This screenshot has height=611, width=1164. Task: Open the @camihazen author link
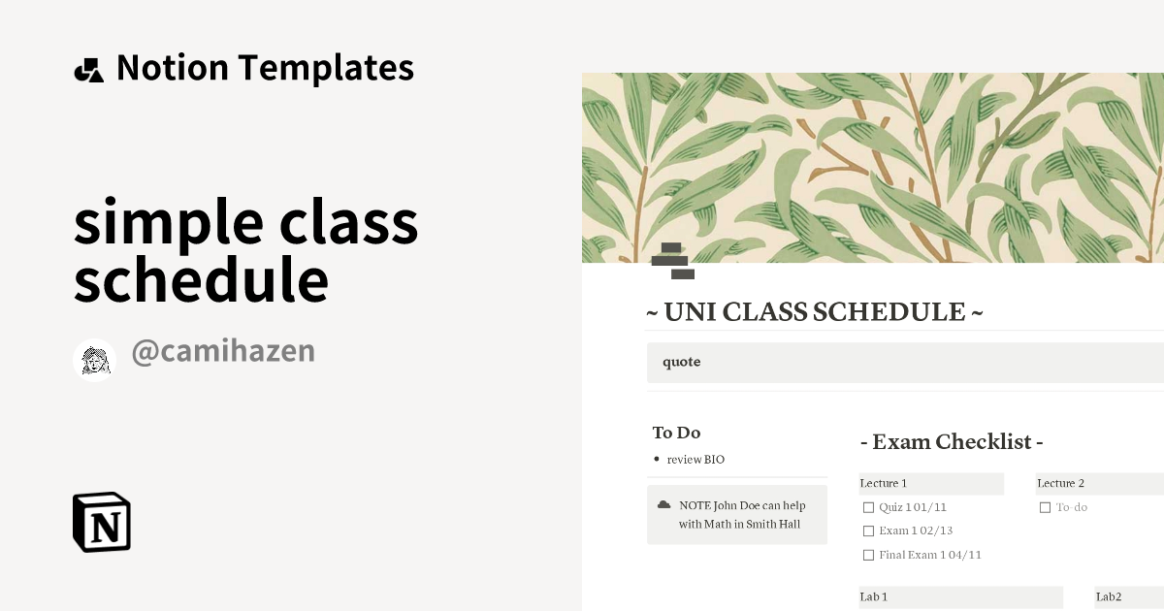point(223,351)
